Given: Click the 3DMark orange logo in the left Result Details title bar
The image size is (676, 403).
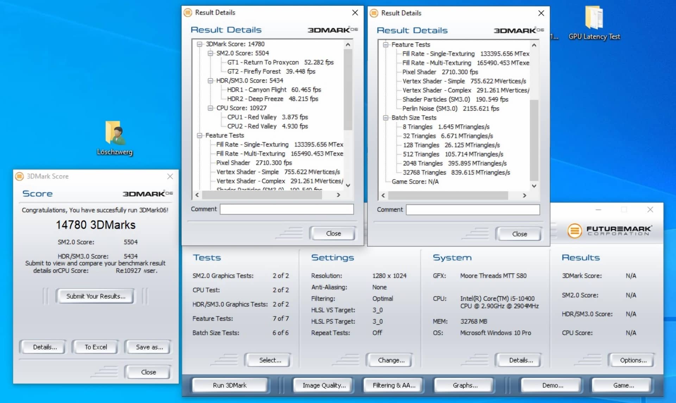Looking at the screenshot, I should click(188, 13).
